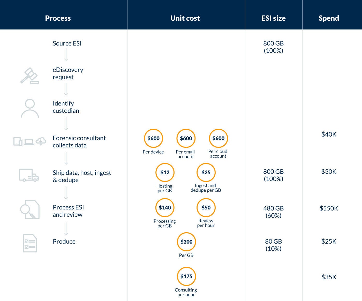The width and height of the screenshot is (362, 301).
Task: Click the magnifier document review icon
Action: [x=30, y=209]
